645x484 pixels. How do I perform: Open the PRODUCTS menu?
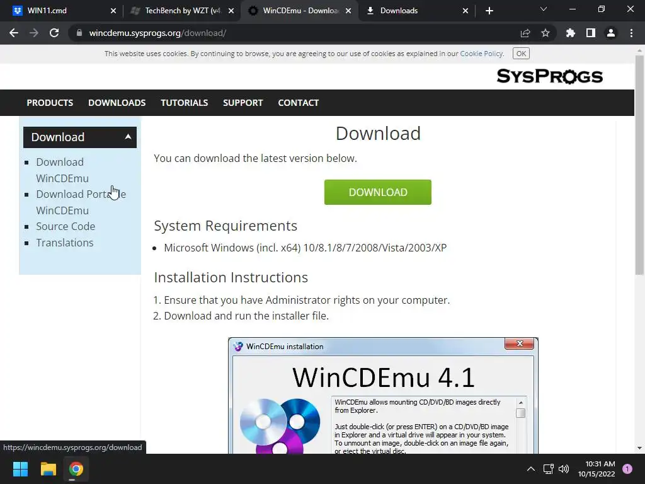50,103
